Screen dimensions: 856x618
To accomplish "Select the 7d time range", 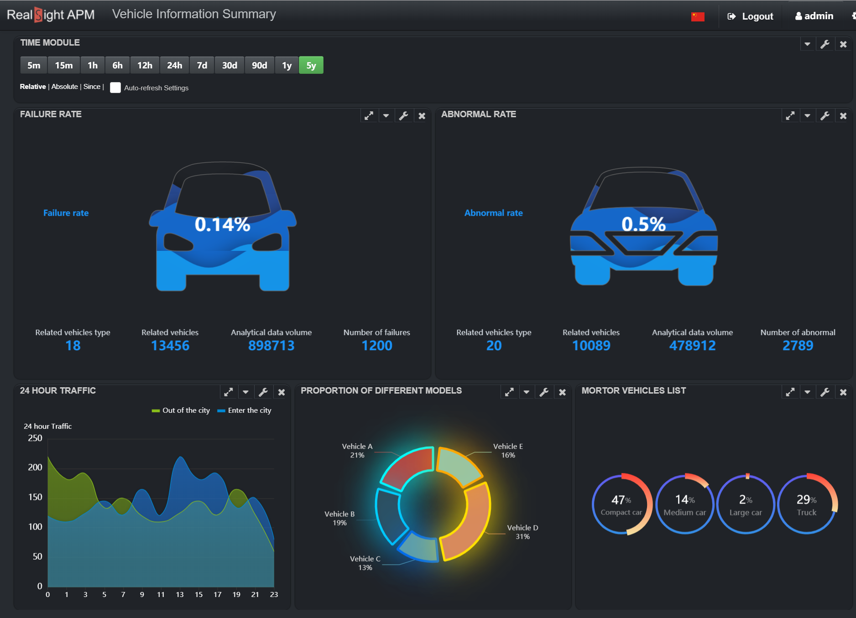I will coord(202,65).
